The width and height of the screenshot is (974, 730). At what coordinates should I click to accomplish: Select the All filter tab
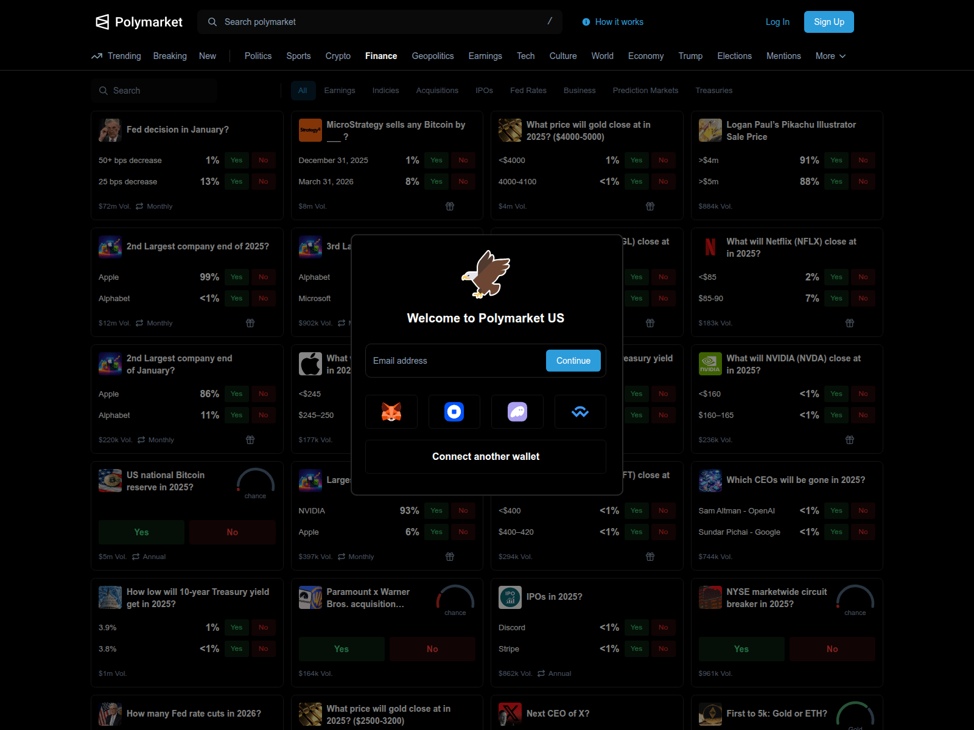[303, 91]
